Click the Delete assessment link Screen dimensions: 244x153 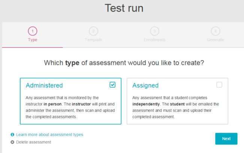coord(34,142)
